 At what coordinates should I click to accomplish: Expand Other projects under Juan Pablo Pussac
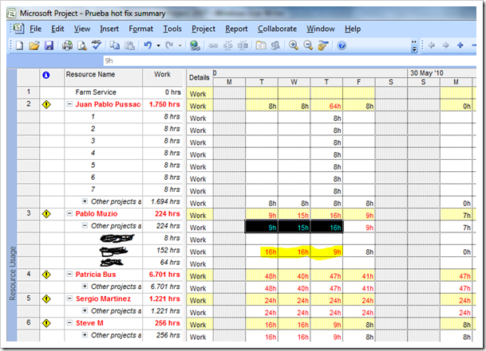point(85,201)
